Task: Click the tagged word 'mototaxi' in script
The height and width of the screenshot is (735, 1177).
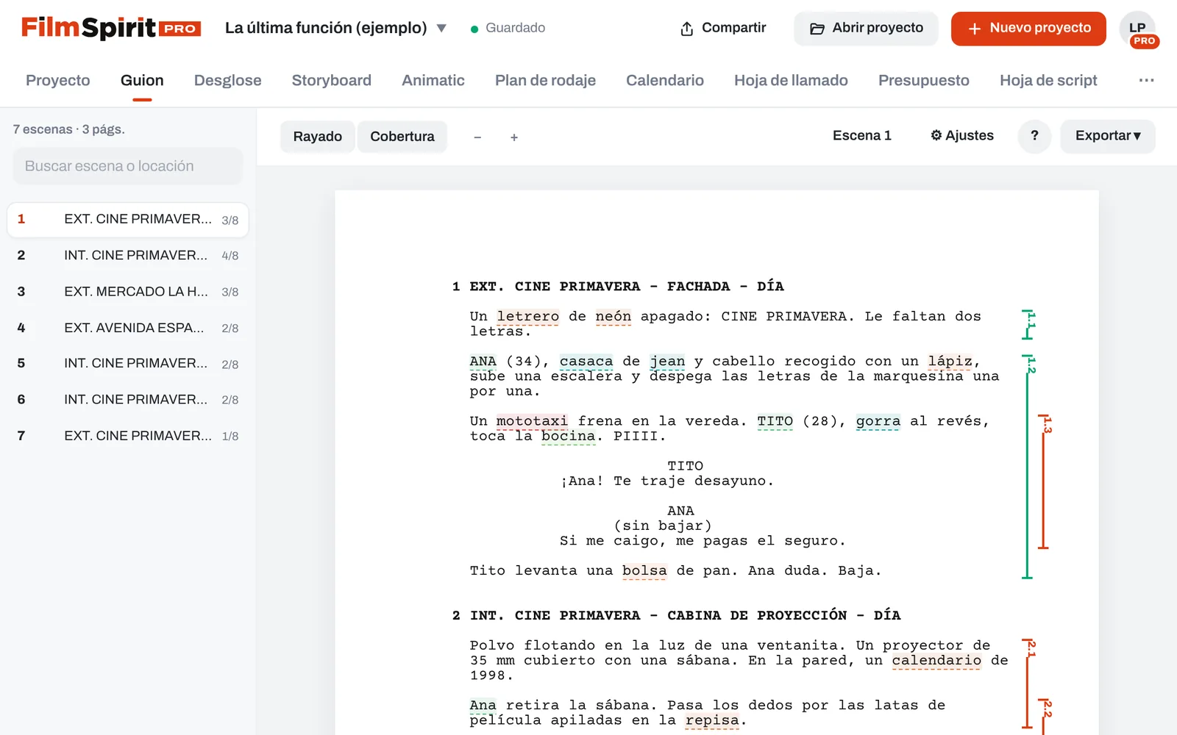Action: click(532, 421)
